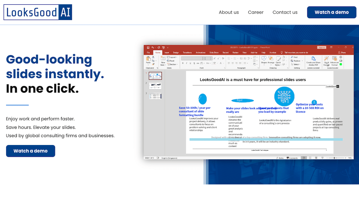Viewport: 359px width, 198px height.
Task: Select slide 3 thumbnail
Action: 155,96
